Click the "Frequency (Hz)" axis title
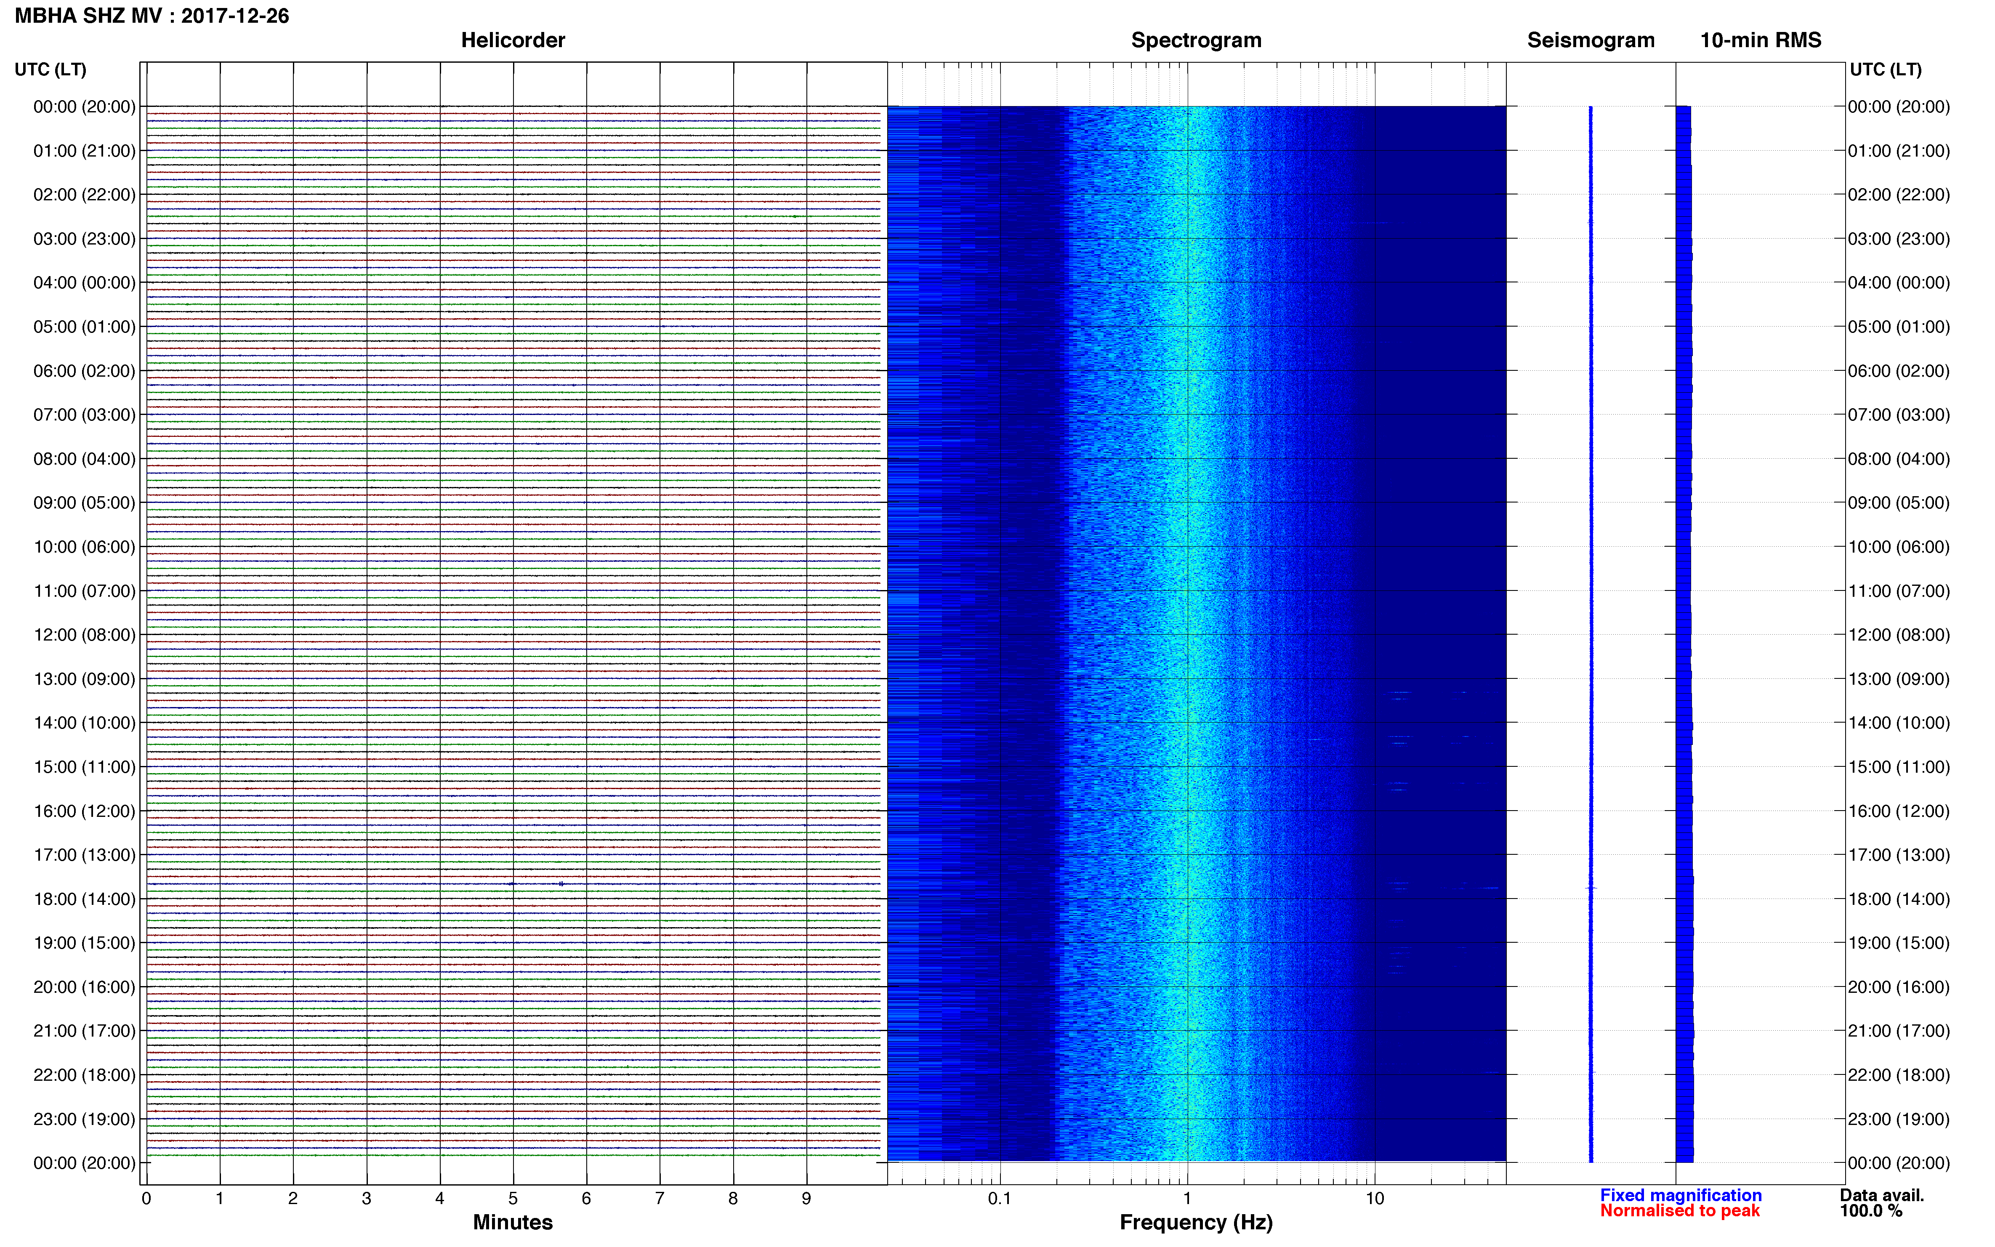 pyautogui.click(x=1196, y=1223)
